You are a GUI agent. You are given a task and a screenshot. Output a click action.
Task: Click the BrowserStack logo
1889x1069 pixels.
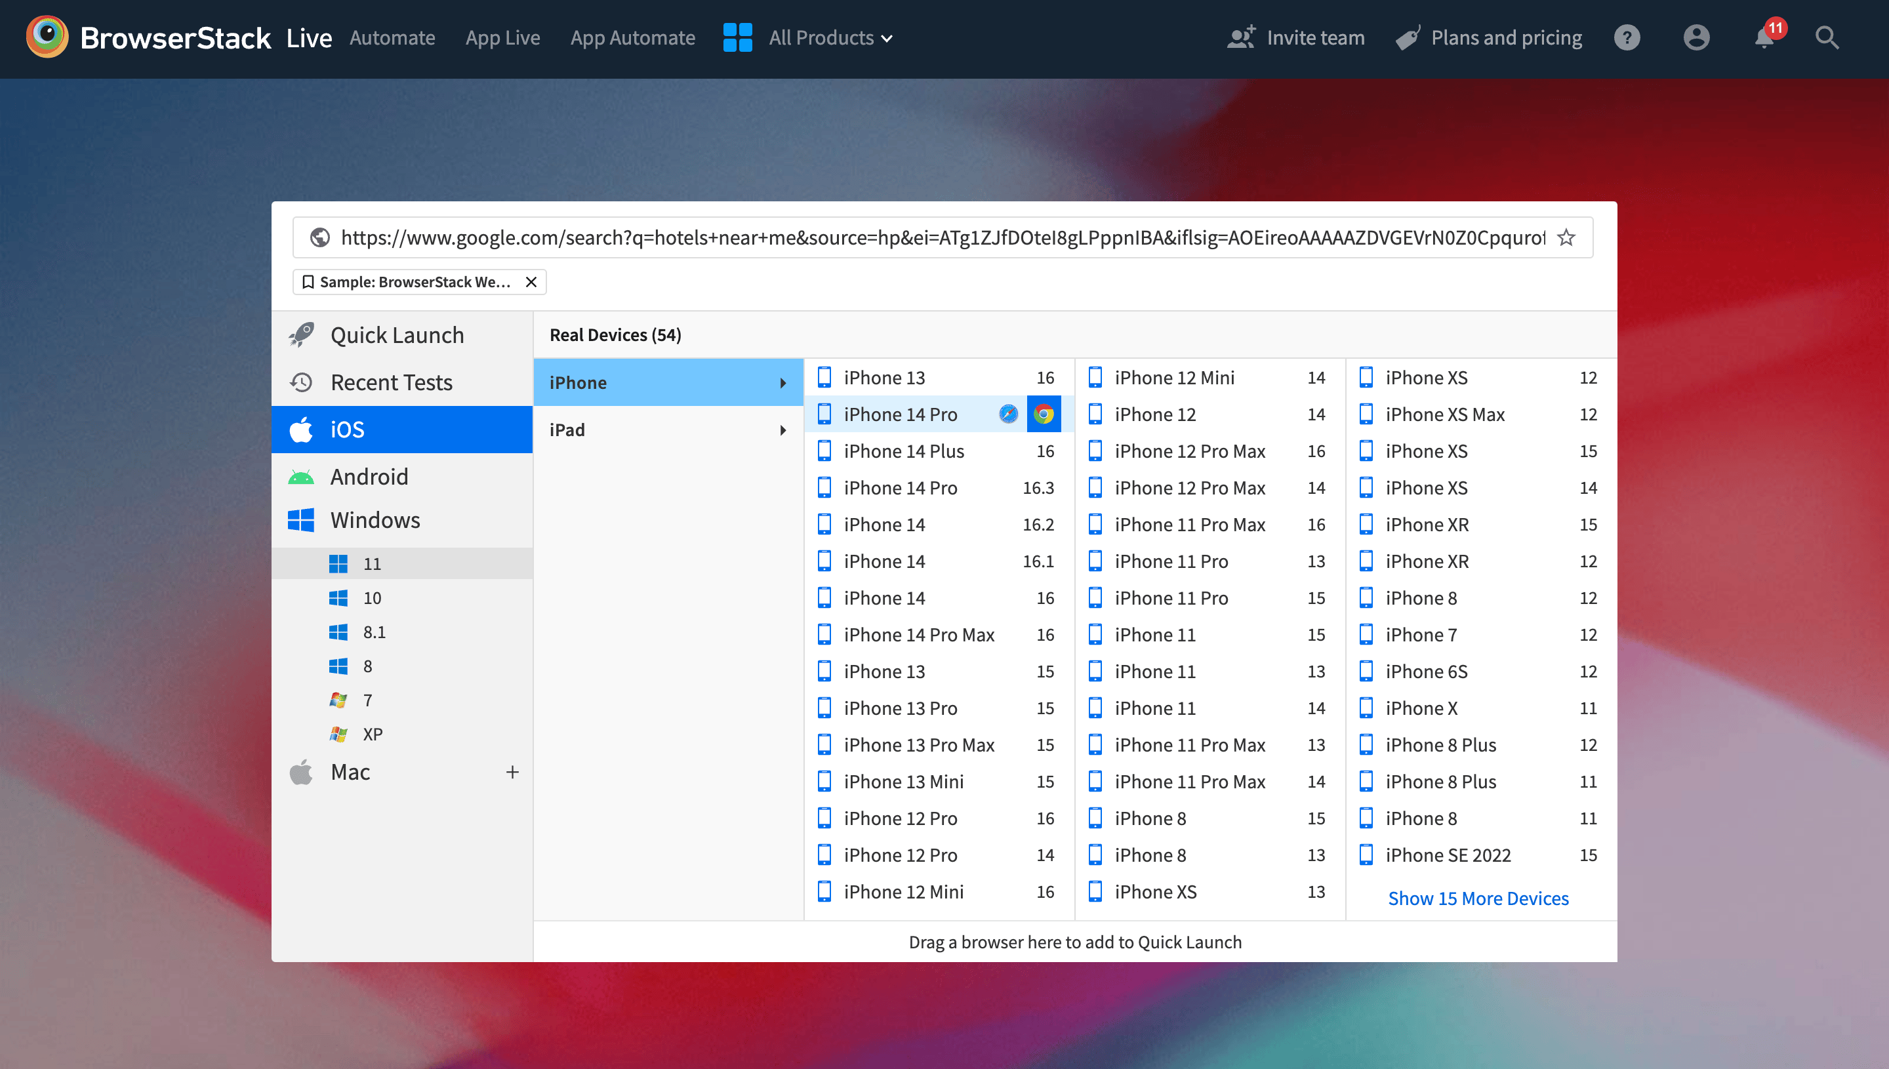(47, 37)
